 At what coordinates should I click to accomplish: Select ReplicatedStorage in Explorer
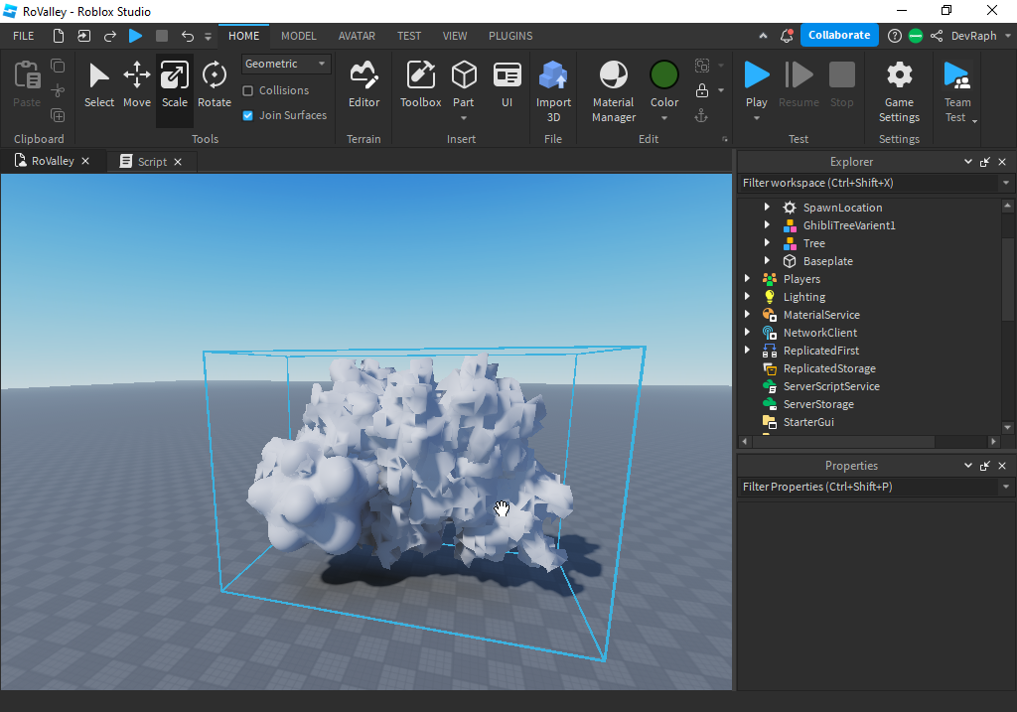829,368
